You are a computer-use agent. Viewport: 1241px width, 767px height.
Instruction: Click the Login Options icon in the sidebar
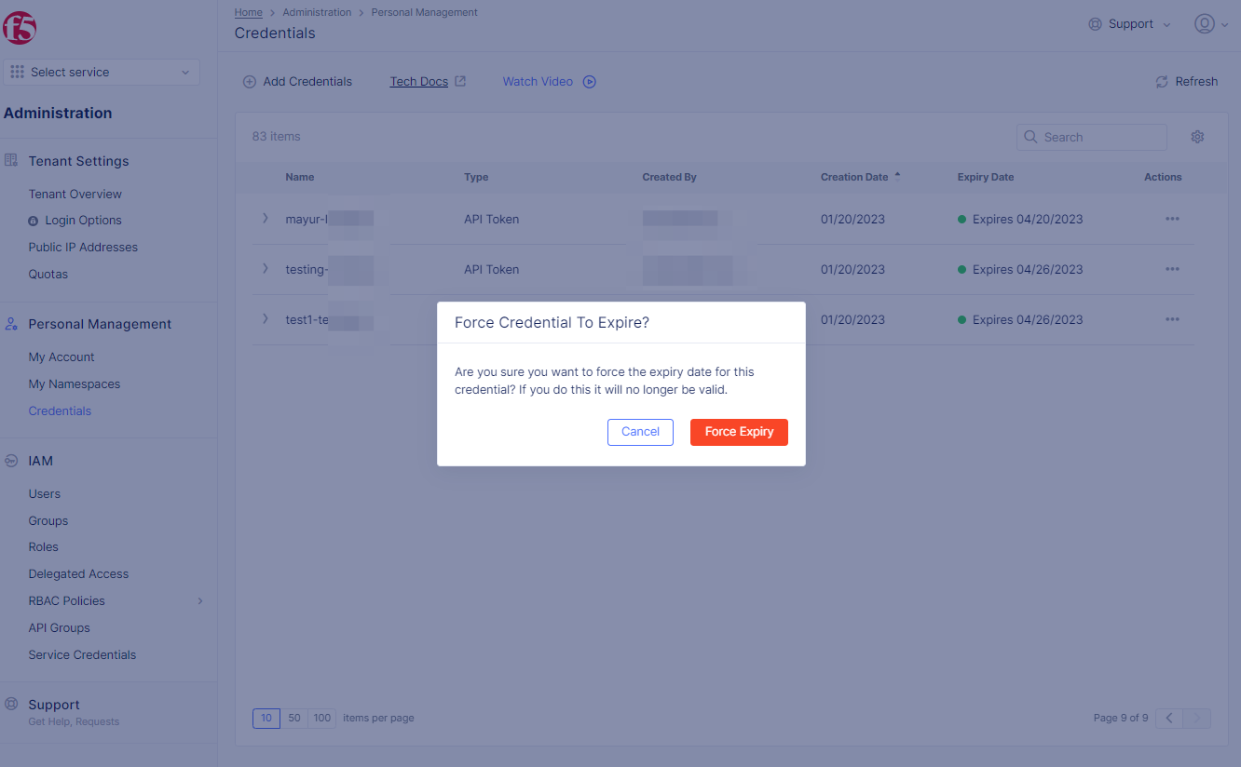tap(34, 220)
